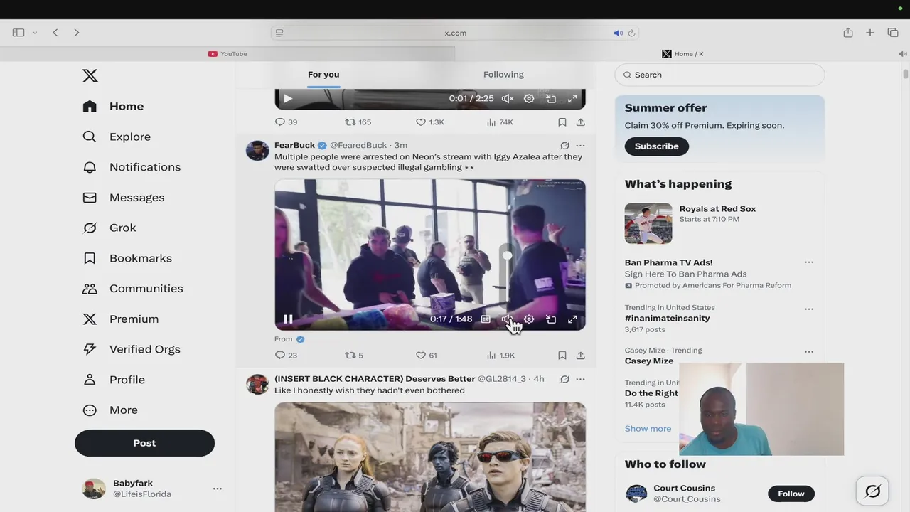Repost the post with 165 reposts
The width and height of the screenshot is (910, 512).
(x=358, y=122)
